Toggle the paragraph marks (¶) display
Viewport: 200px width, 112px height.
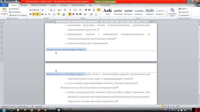click(99, 10)
